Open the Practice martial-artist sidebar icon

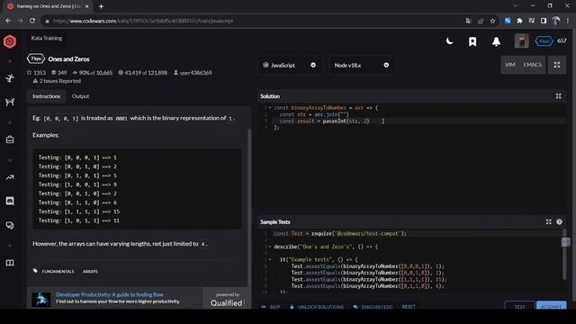tap(10, 78)
